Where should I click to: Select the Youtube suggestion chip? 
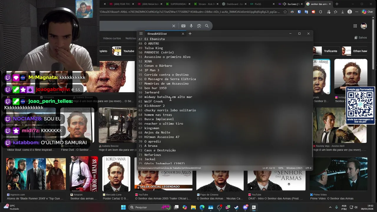tap(124, 51)
